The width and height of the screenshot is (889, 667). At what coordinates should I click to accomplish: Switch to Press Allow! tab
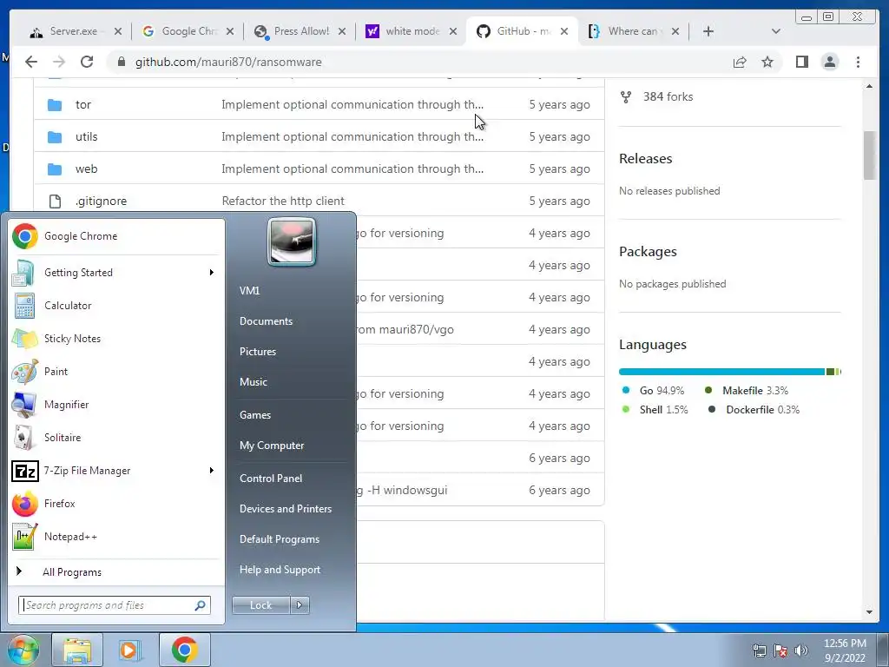[x=299, y=31]
